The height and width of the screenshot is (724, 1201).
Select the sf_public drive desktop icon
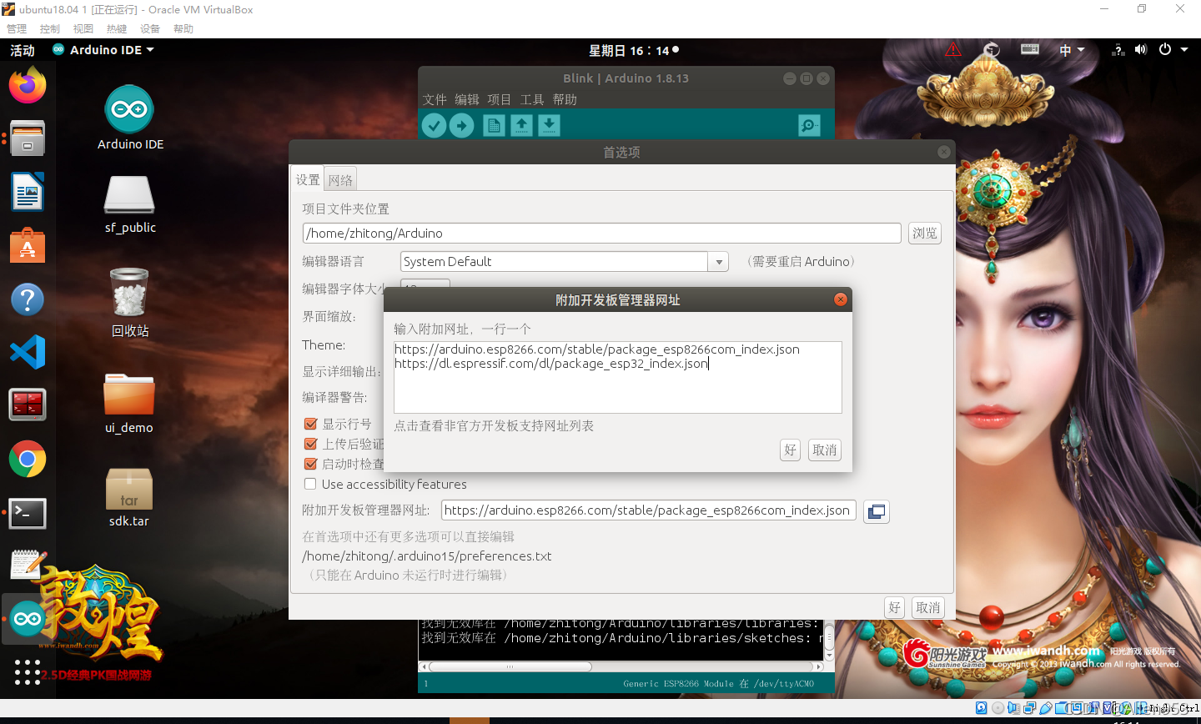130,204
